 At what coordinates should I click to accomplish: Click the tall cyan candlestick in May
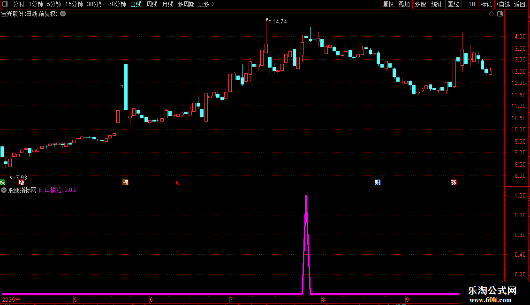(x=126, y=87)
